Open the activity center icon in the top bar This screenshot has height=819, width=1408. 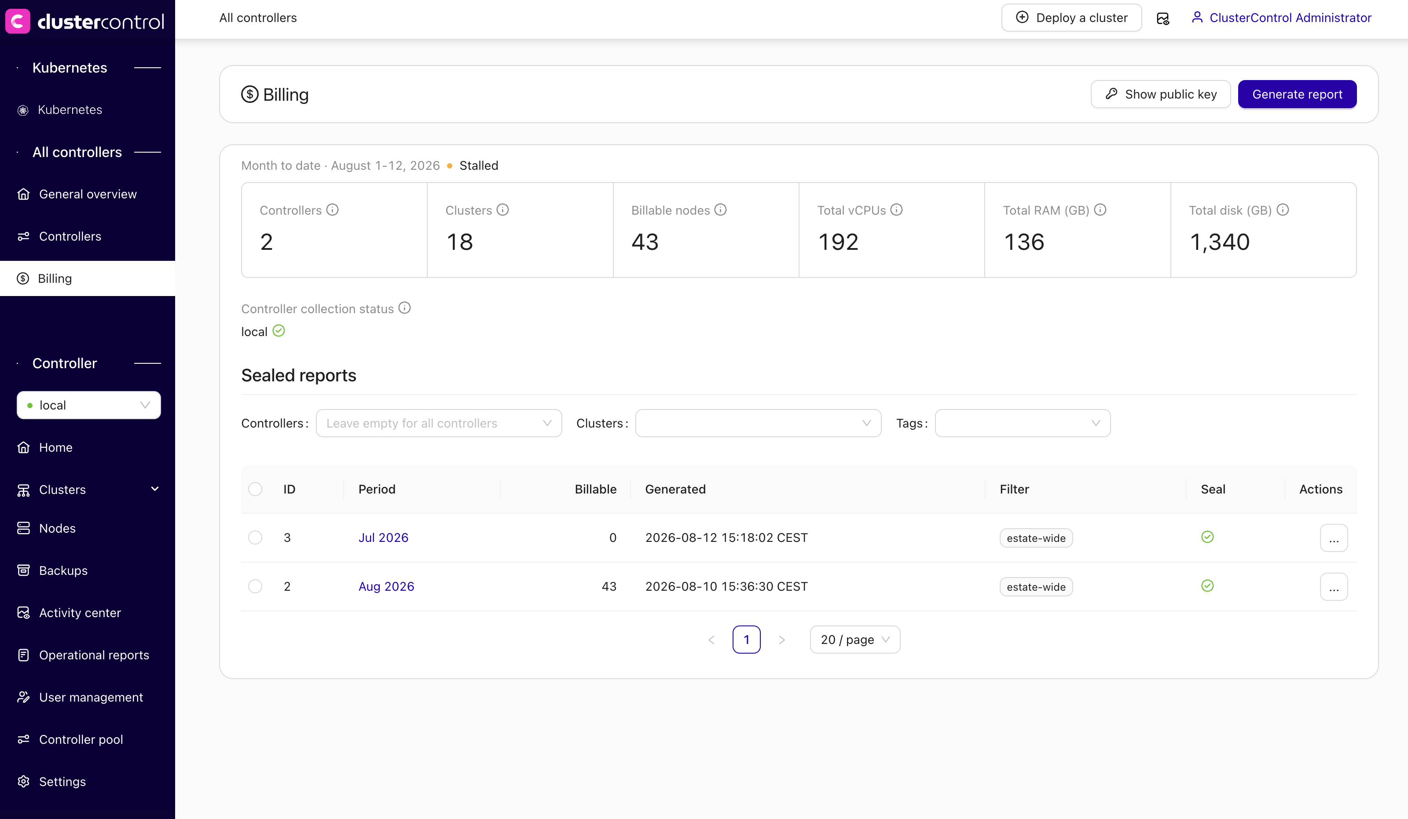point(1163,18)
